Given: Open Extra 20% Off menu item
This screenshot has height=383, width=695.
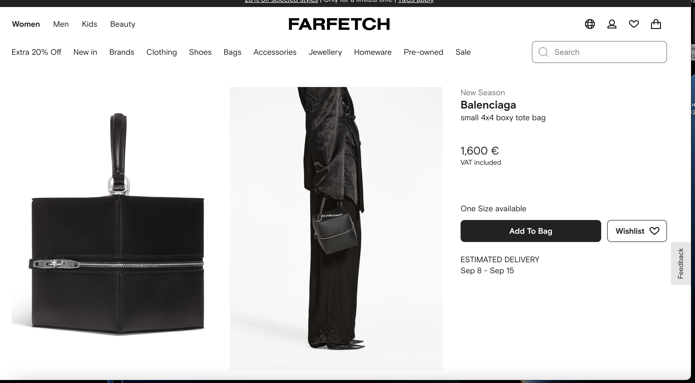Looking at the screenshot, I should [x=37, y=52].
